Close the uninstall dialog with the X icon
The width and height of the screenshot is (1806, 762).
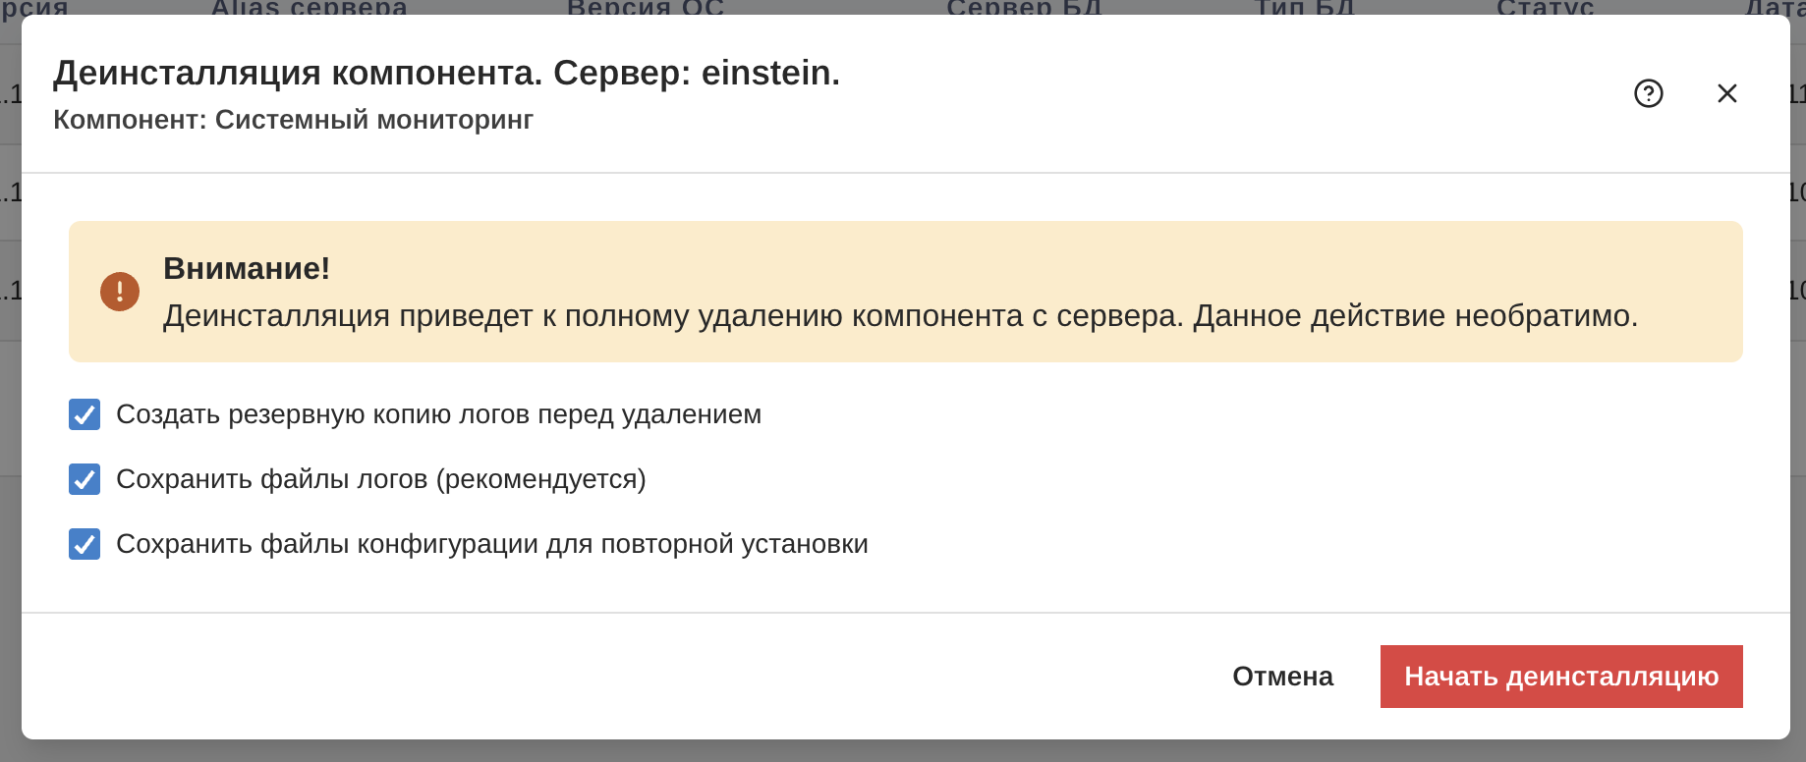click(1726, 93)
